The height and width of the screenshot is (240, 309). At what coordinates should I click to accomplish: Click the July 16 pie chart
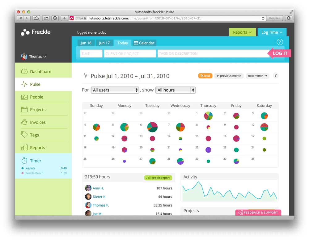(236, 138)
